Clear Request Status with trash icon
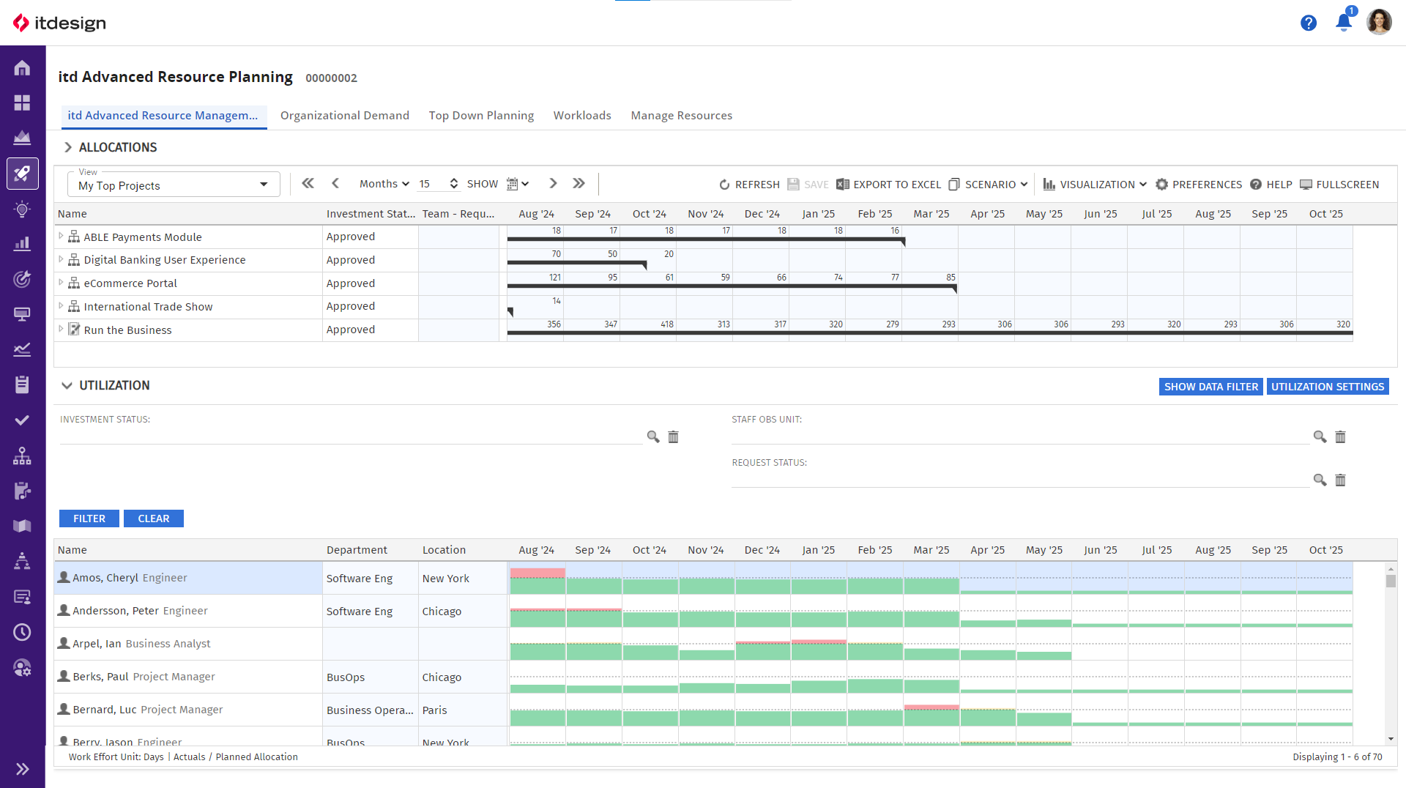The image size is (1406, 788). pos(1340,480)
